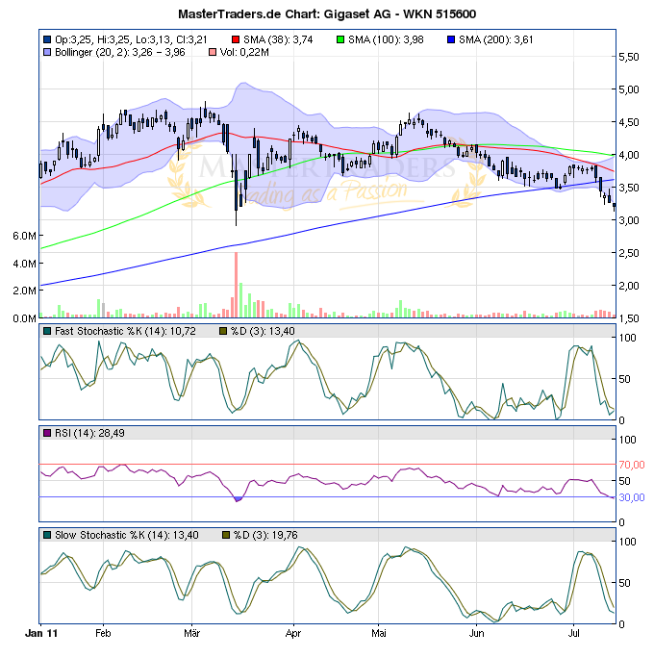The image size is (654, 658).
Task: Click the RSI (14): 28,49 label
Action: tap(89, 433)
